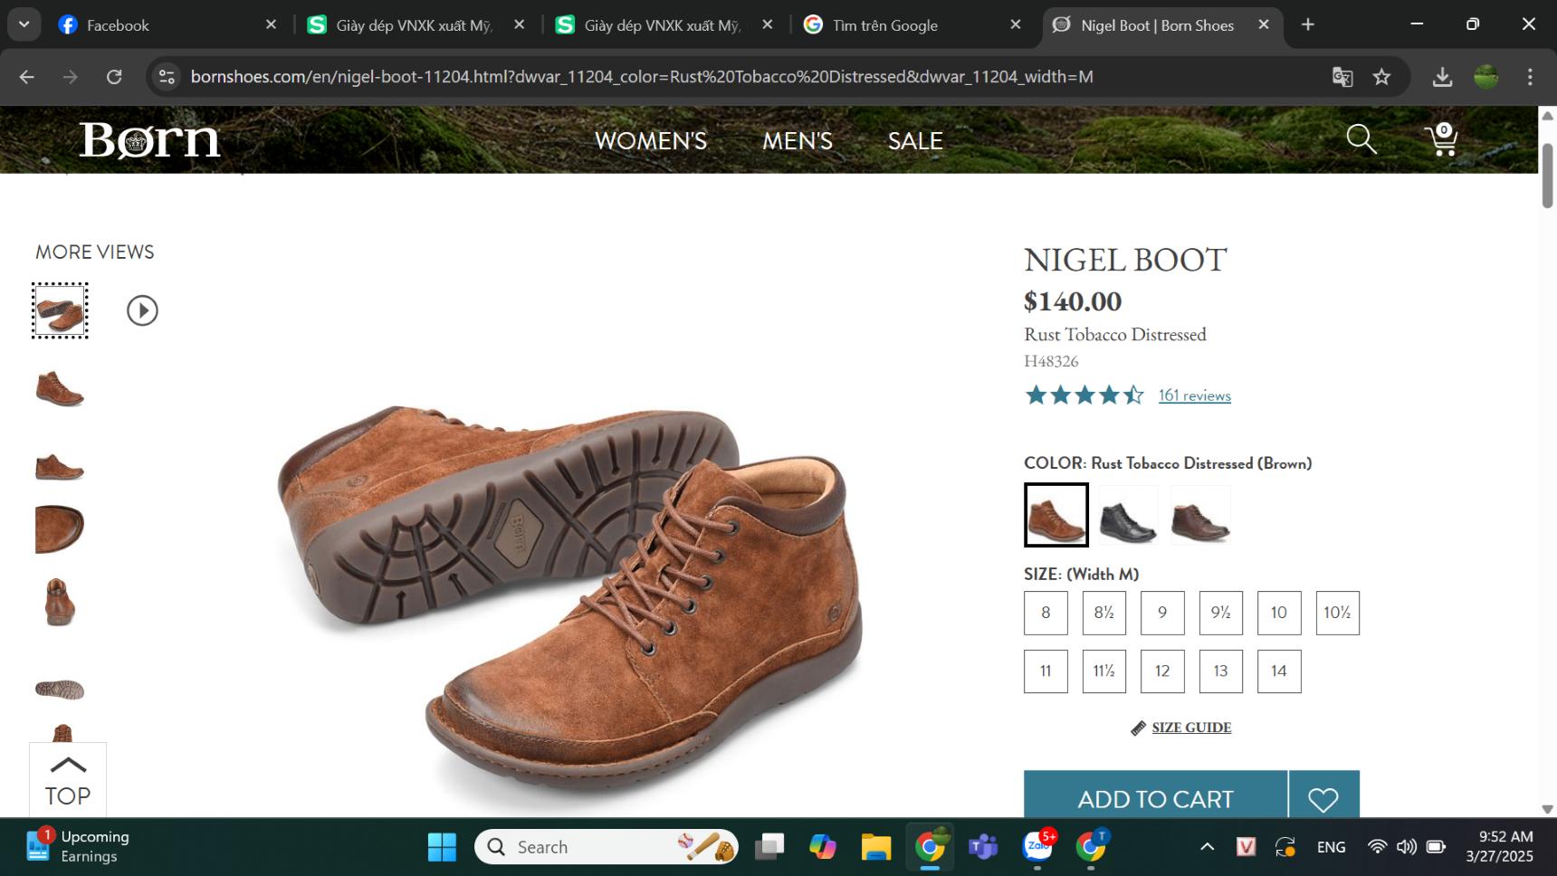This screenshot has height=876, width=1557.
Task: Switch ENG input language in tray
Action: click(1331, 847)
